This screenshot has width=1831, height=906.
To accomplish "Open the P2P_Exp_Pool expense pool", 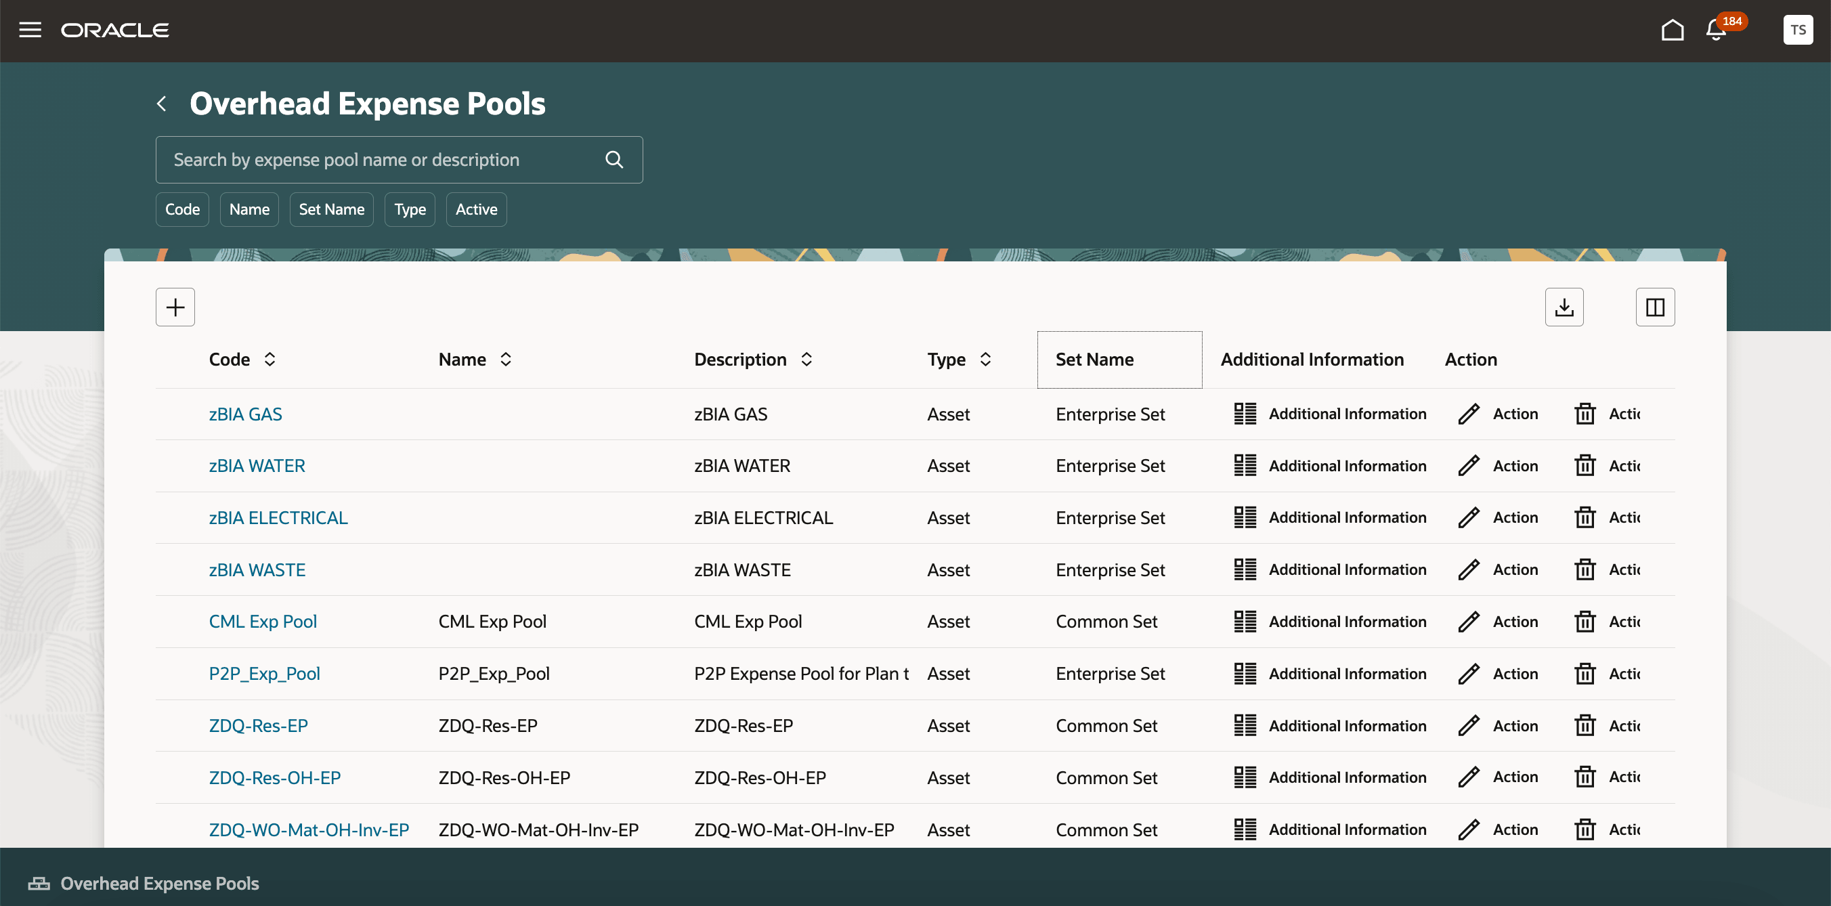I will coord(264,673).
